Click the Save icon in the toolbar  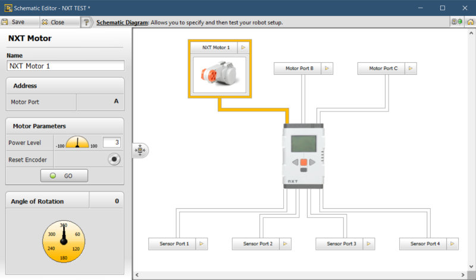5,22
